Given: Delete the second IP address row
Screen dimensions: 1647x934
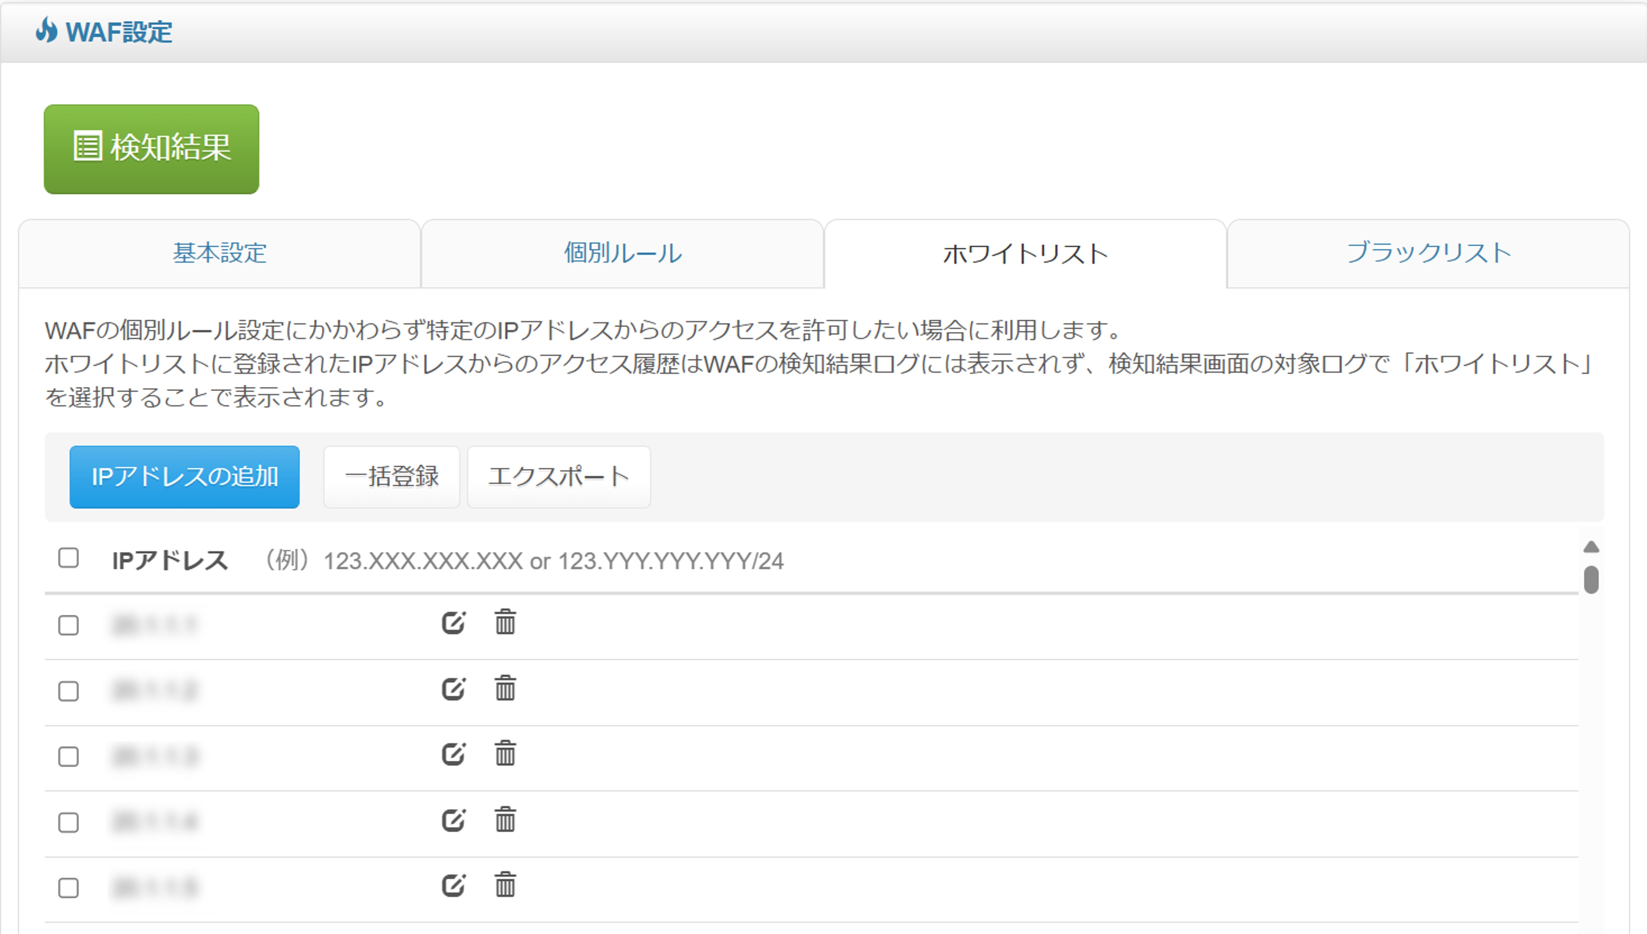Looking at the screenshot, I should pyautogui.click(x=505, y=688).
